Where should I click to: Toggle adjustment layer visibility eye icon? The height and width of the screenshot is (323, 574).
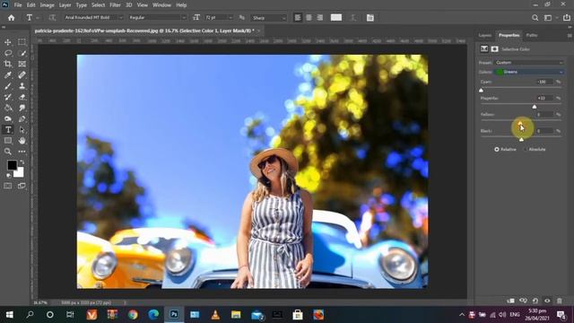tap(547, 301)
